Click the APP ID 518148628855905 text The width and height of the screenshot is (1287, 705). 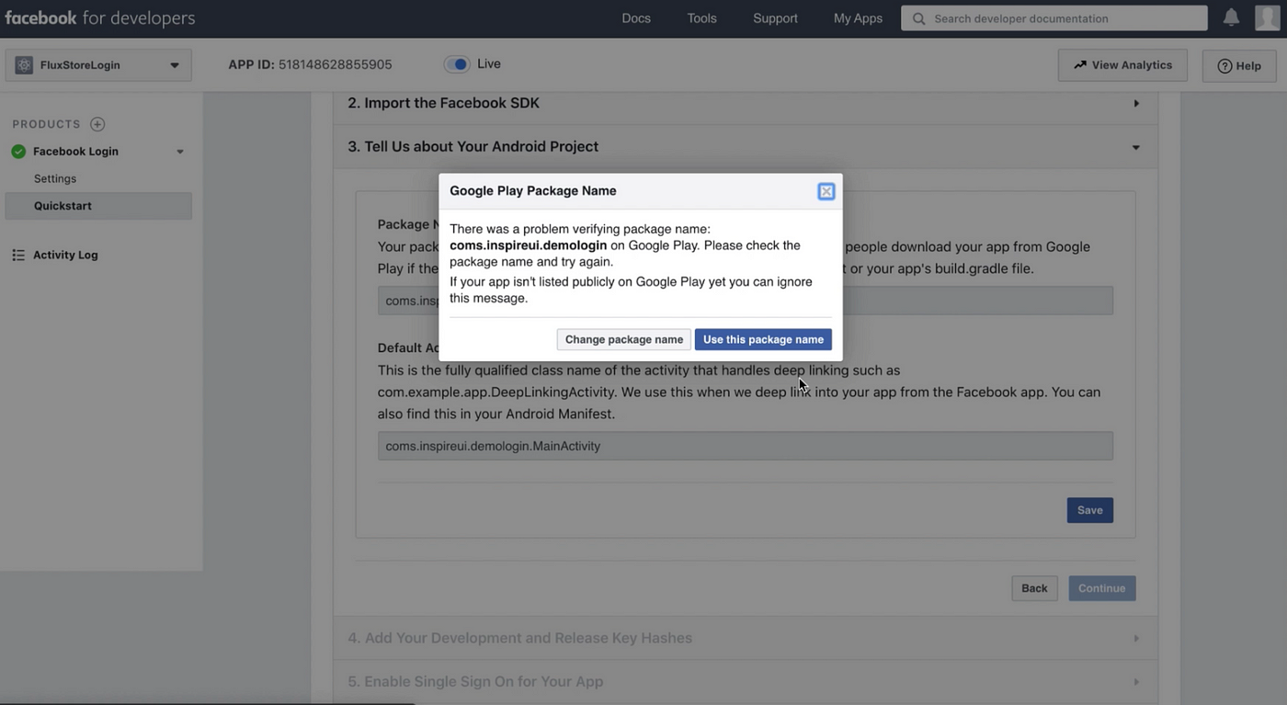click(x=310, y=64)
